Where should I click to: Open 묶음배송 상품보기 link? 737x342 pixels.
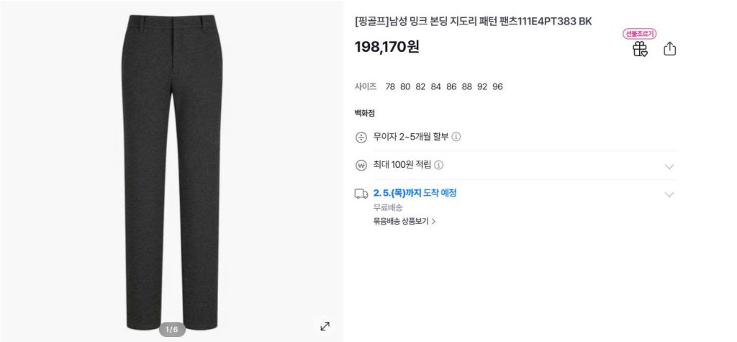click(404, 221)
